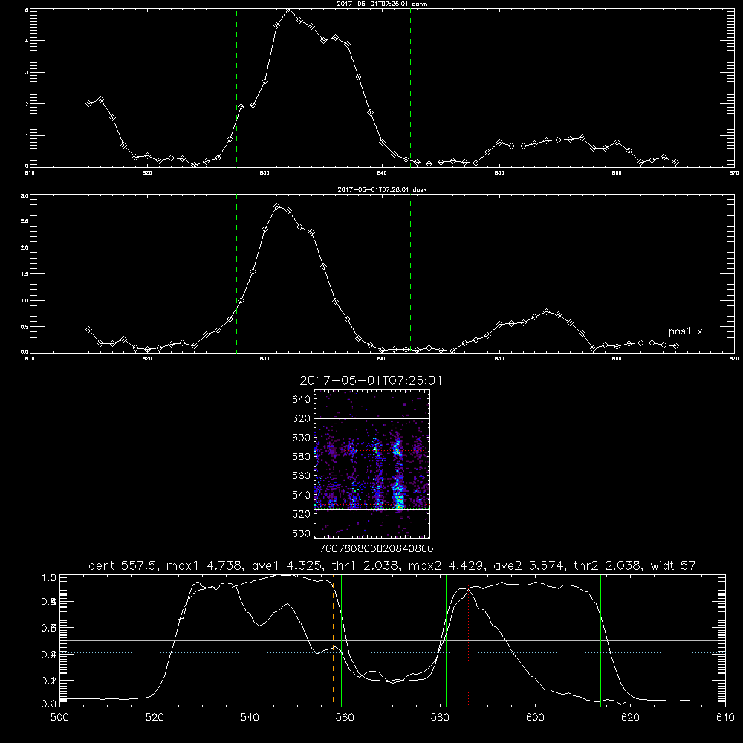Image resolution: width=743 pixels, height=743 pixels.
Task: Click the green solid line near 559 in bottom plot
Action: pyautogui.click(x=341, y=640)
